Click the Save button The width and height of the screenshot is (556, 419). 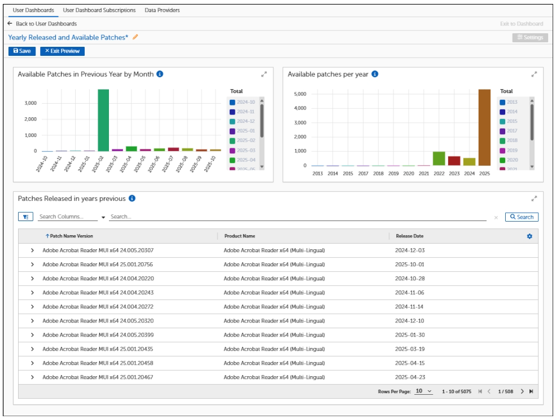22,51
